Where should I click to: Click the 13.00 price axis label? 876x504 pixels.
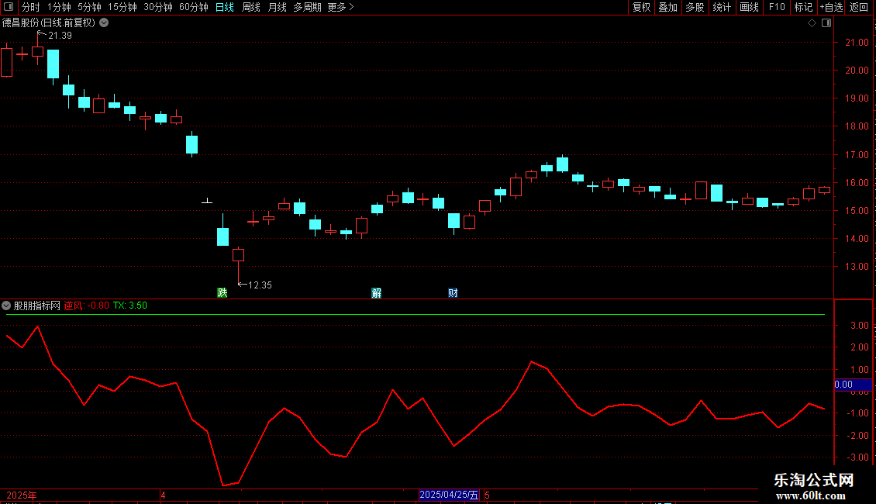point(857,267)
